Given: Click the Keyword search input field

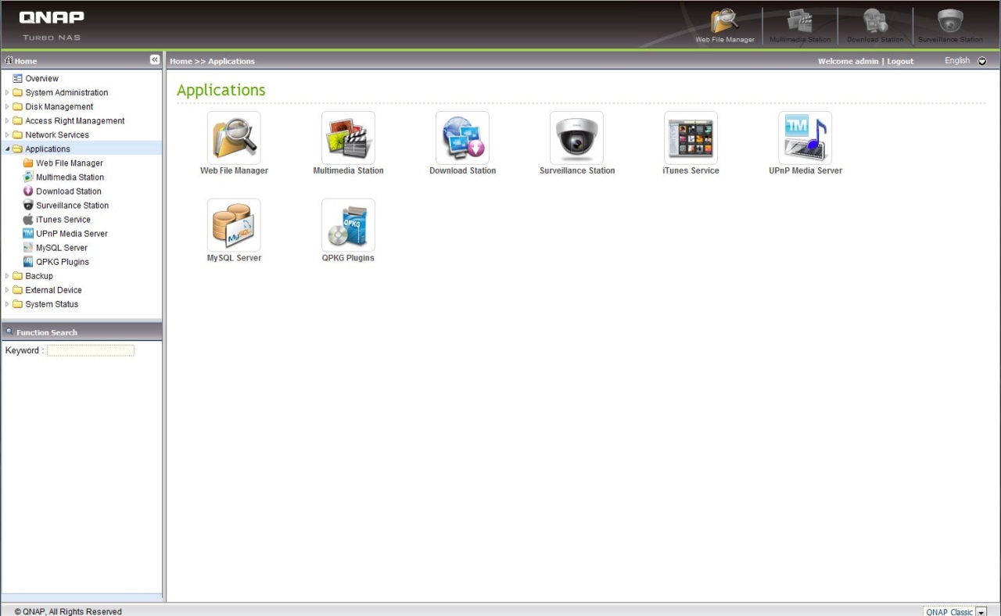Looking at the screenshot, I should click(91, 350).
